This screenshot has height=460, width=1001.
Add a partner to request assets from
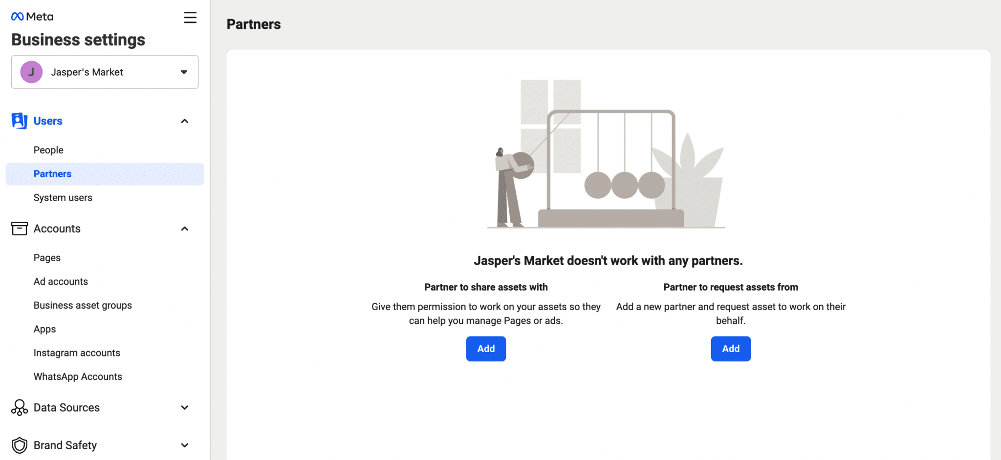pyautogui.click(x=731, y=349)
